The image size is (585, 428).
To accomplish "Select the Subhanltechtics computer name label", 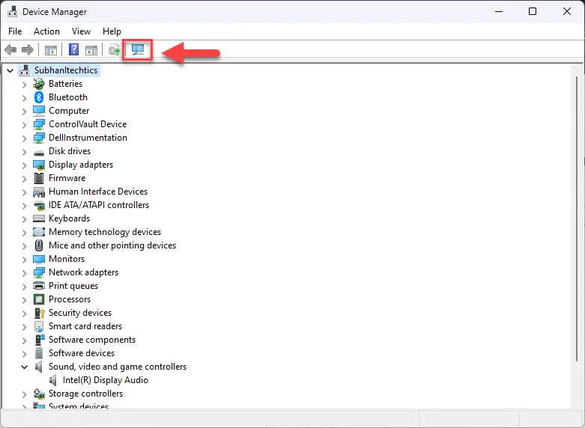I will tap(66, 70).
